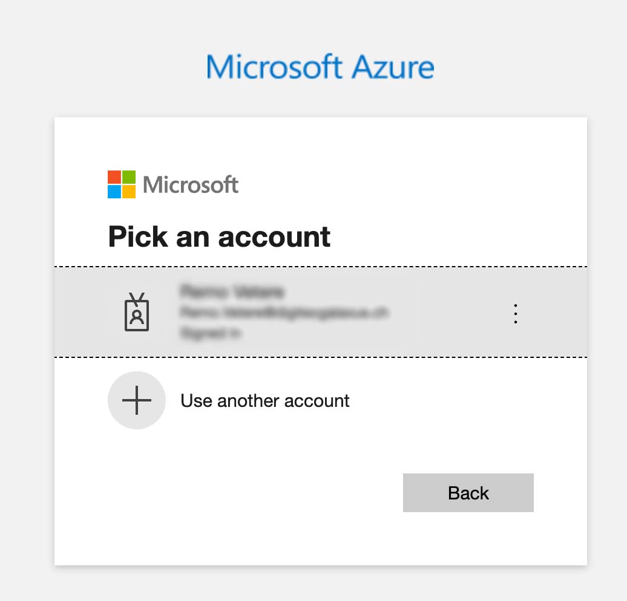Click the plus icon for adding an account
The height and width of the screenshot is (601, 627).
tap(137, 400)
